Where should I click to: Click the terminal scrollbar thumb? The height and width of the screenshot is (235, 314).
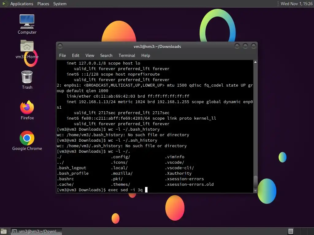[255, 182]
